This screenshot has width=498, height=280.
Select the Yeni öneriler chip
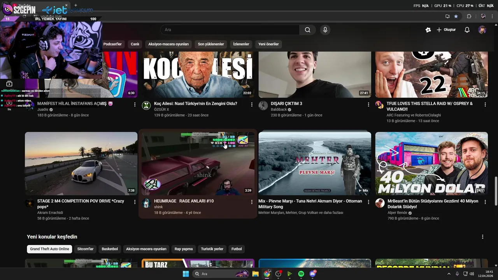[268, 44]
